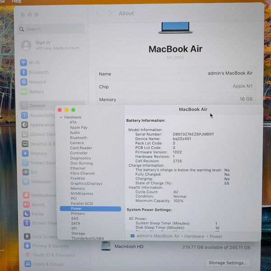Screen dimensions: 271x271
Task: Select Diagnostics in hardware list
Action: click(80, 158)
